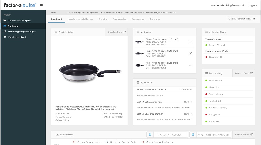The width and height of the screenshot is (261, 145).
Task: Open the 20 cm variant external link icon
Action: point(191,42)
